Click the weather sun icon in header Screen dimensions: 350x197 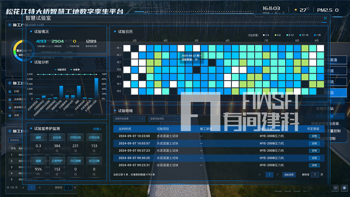coord(296,10)
